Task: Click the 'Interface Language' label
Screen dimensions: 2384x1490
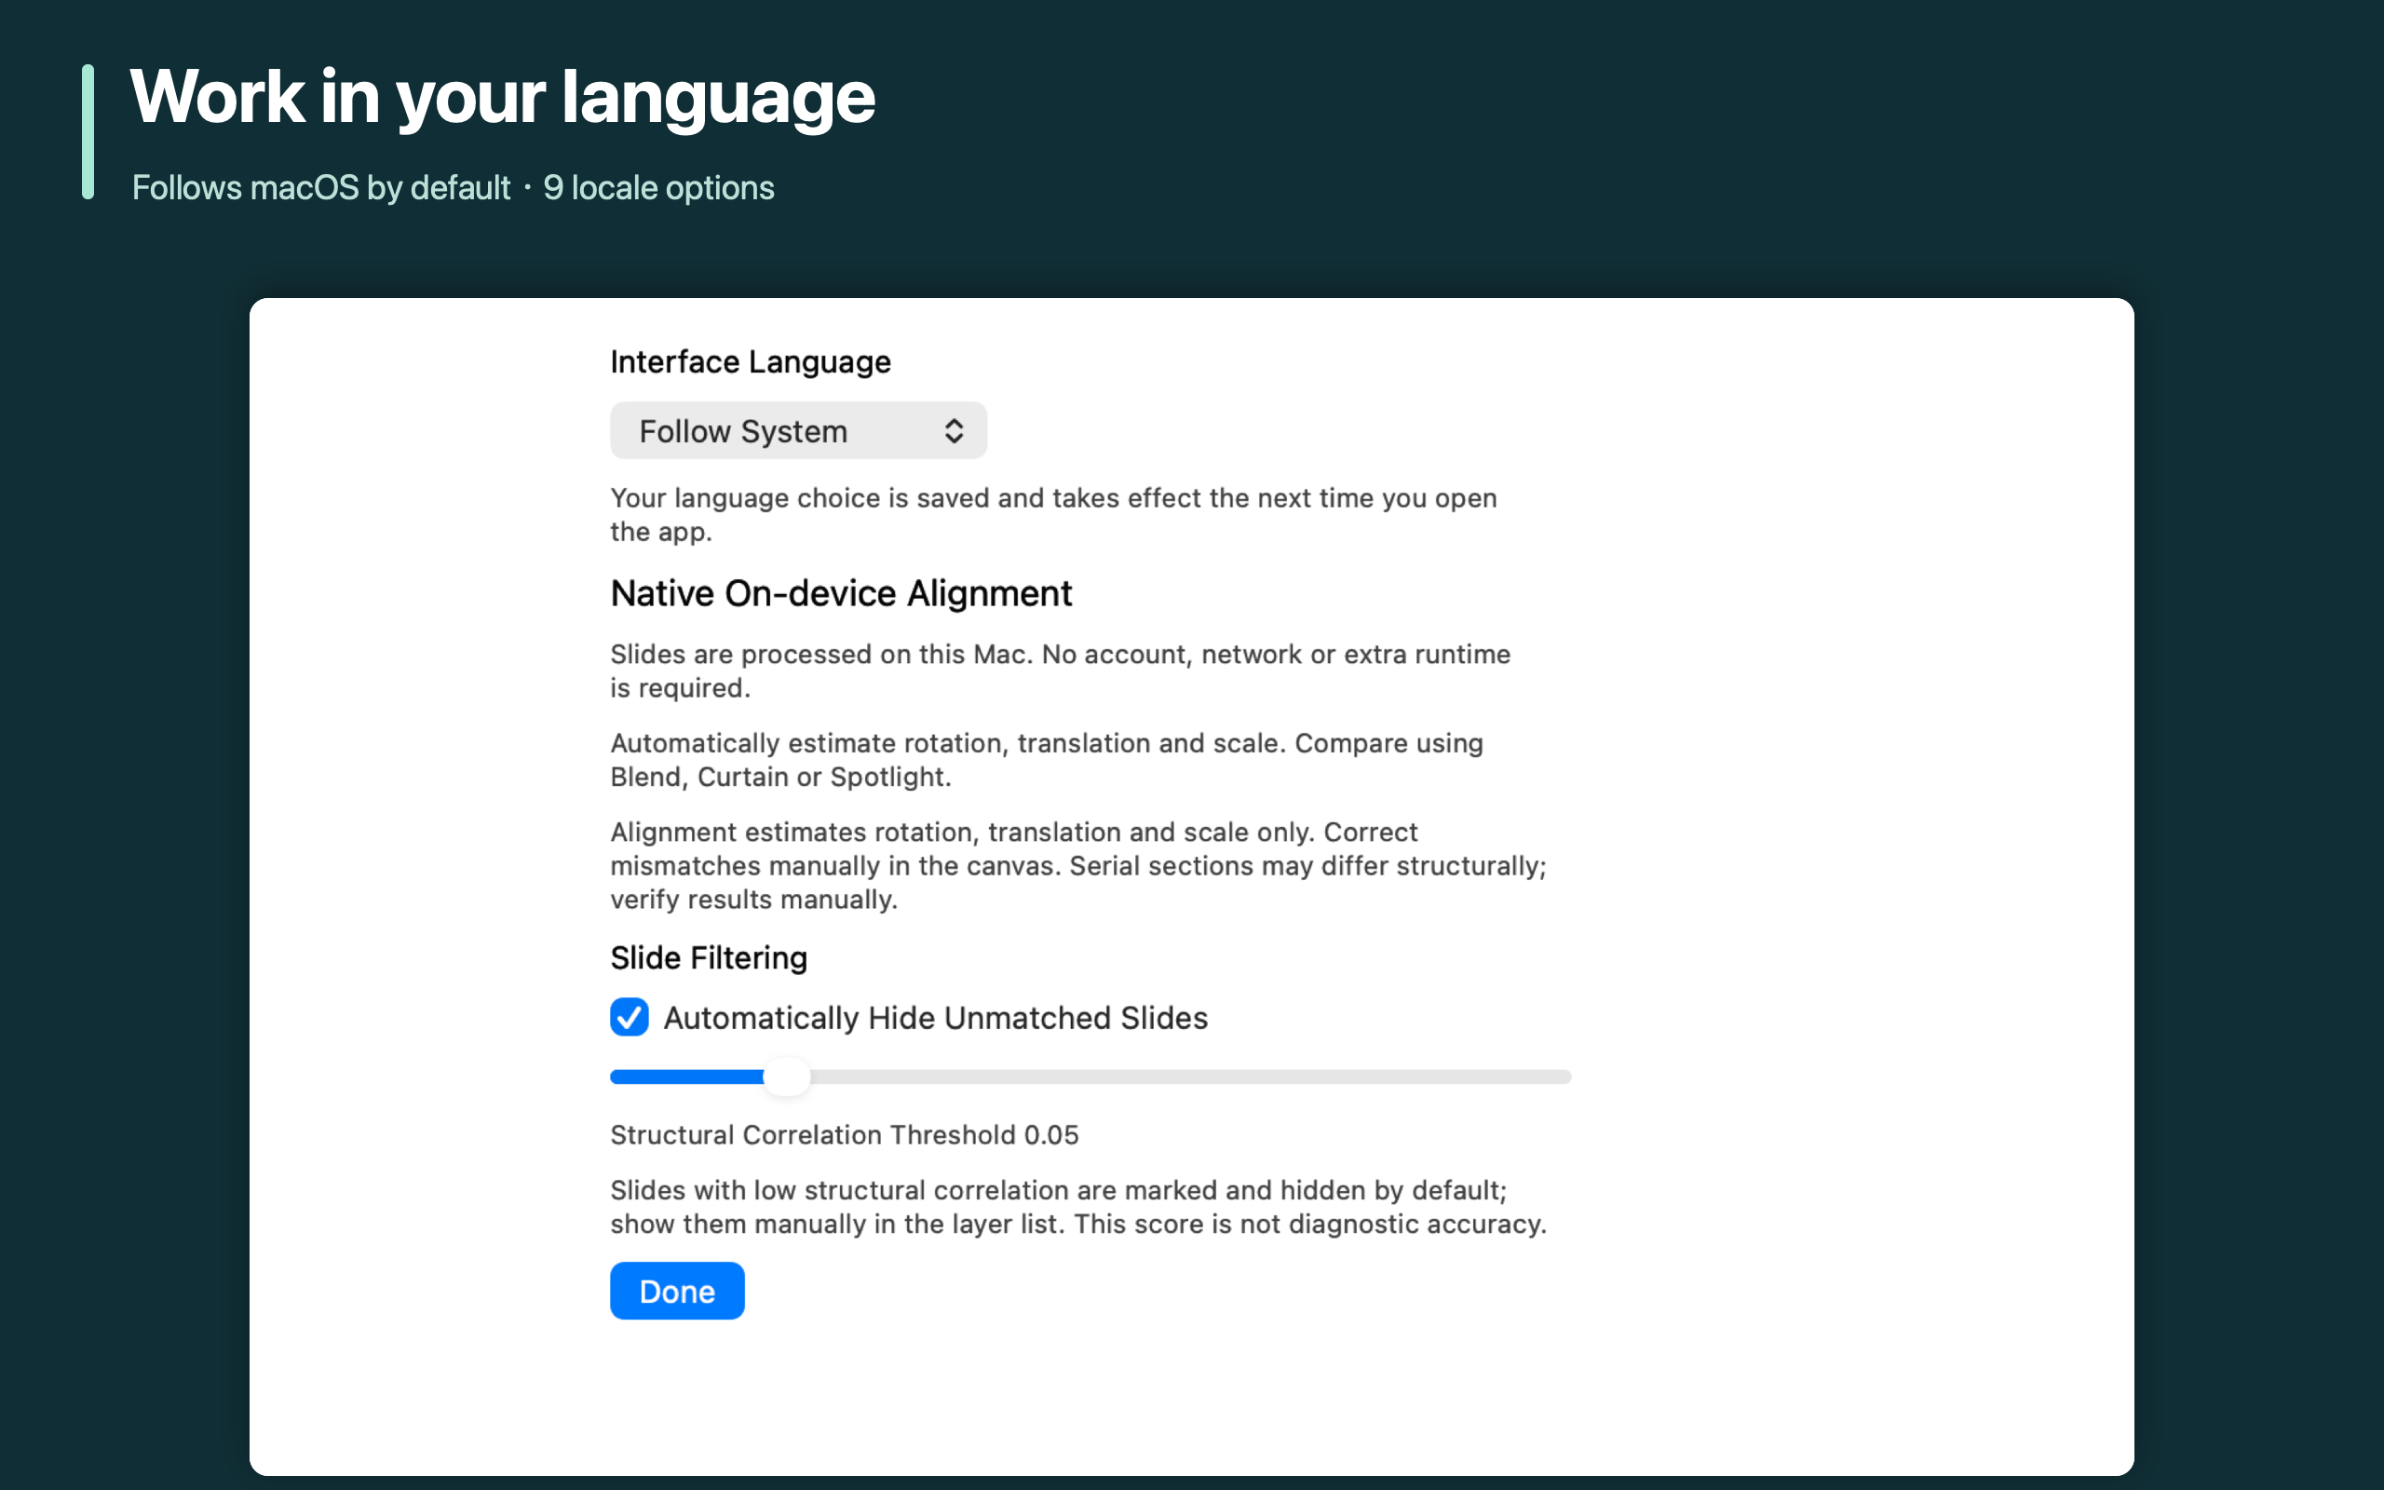Action: pos(750,361)
